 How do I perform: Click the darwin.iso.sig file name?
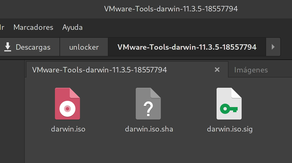tap(230, 129)
